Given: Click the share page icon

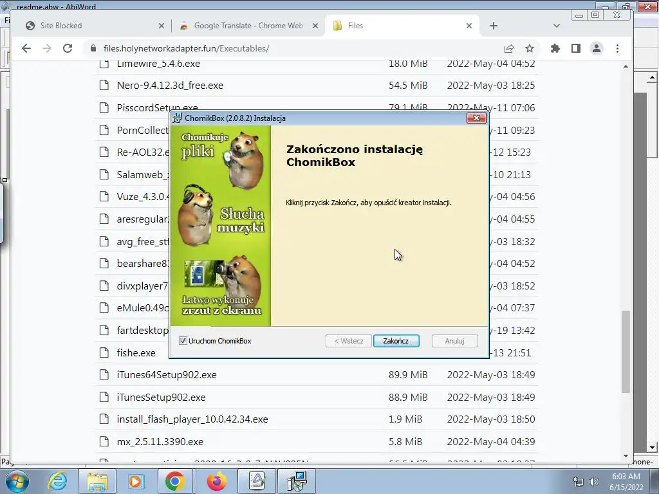Looking at the screenshot, I should pyautogui.click(x=509, y=48).
